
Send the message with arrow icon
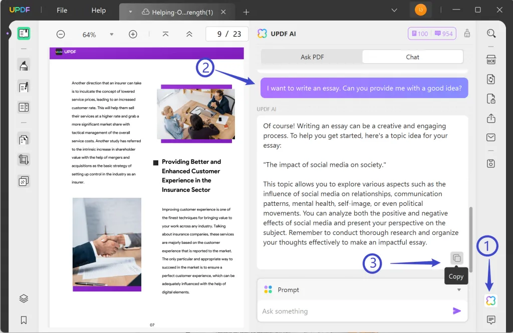(457, 311)
